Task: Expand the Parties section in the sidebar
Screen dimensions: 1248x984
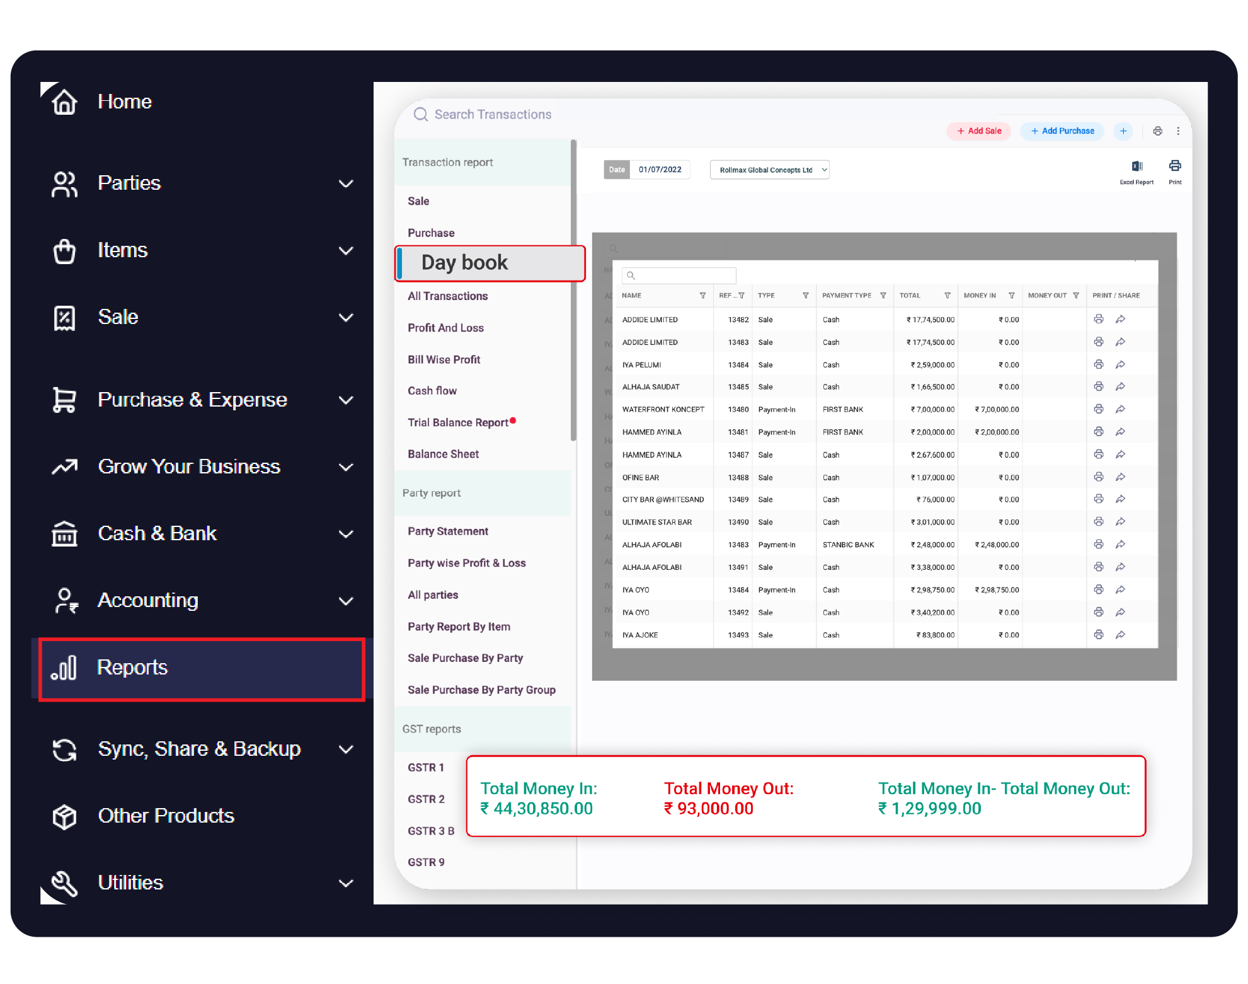Action: [x=346, y=183]
